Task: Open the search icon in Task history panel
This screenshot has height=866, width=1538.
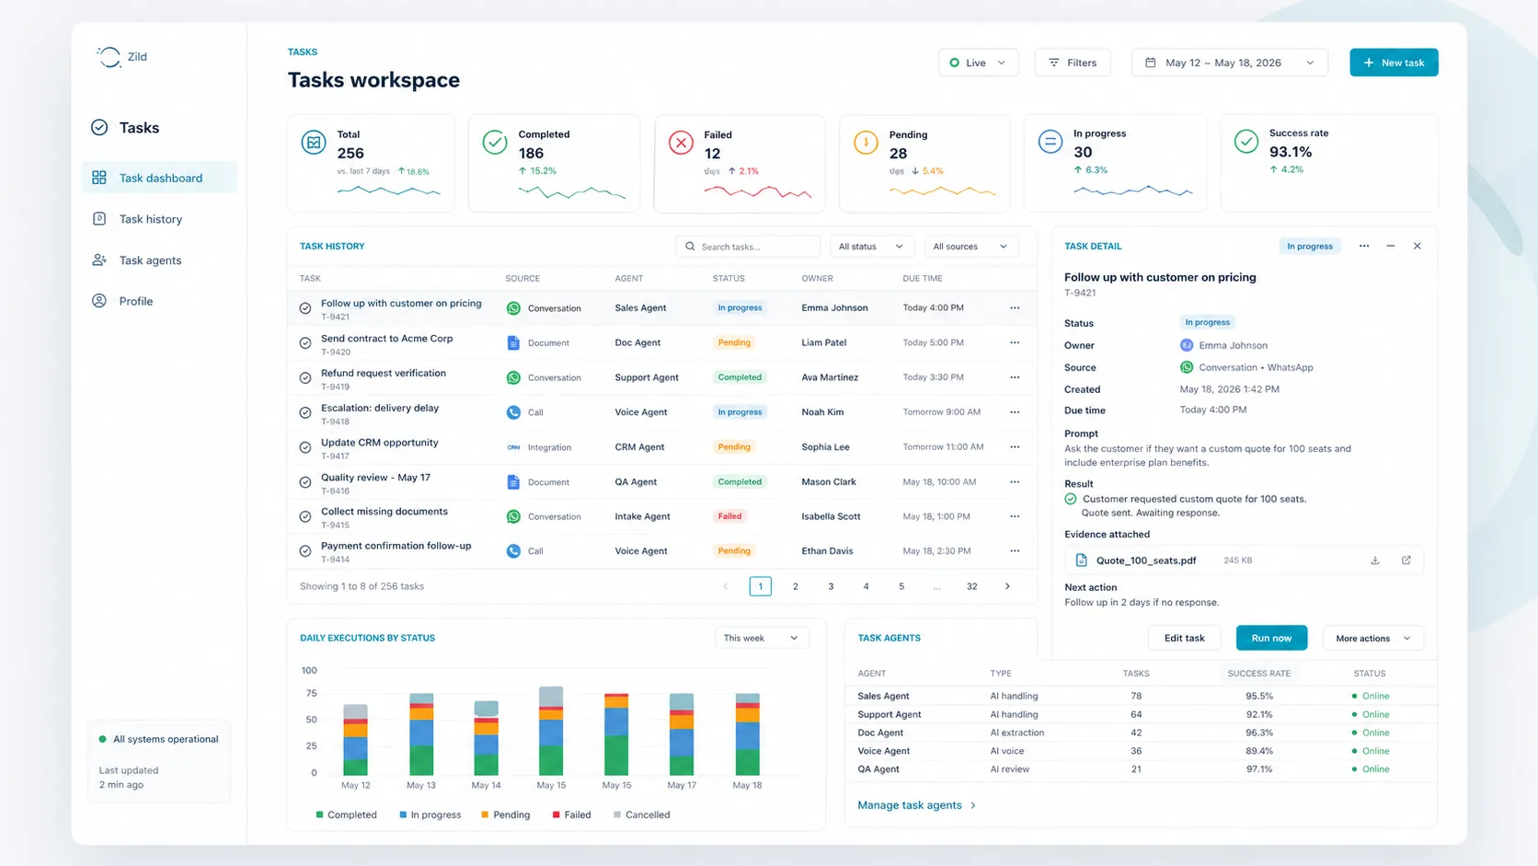Action: (x=689, y=246)
